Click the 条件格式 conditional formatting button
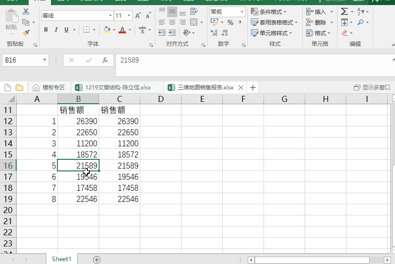Screen dimensions: 395x264 (x=269, y=12)
